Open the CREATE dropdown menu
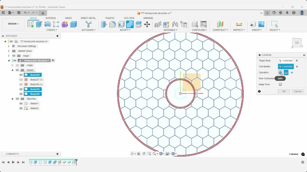Viewport: 307px width, 172px height. pos(52,30)
